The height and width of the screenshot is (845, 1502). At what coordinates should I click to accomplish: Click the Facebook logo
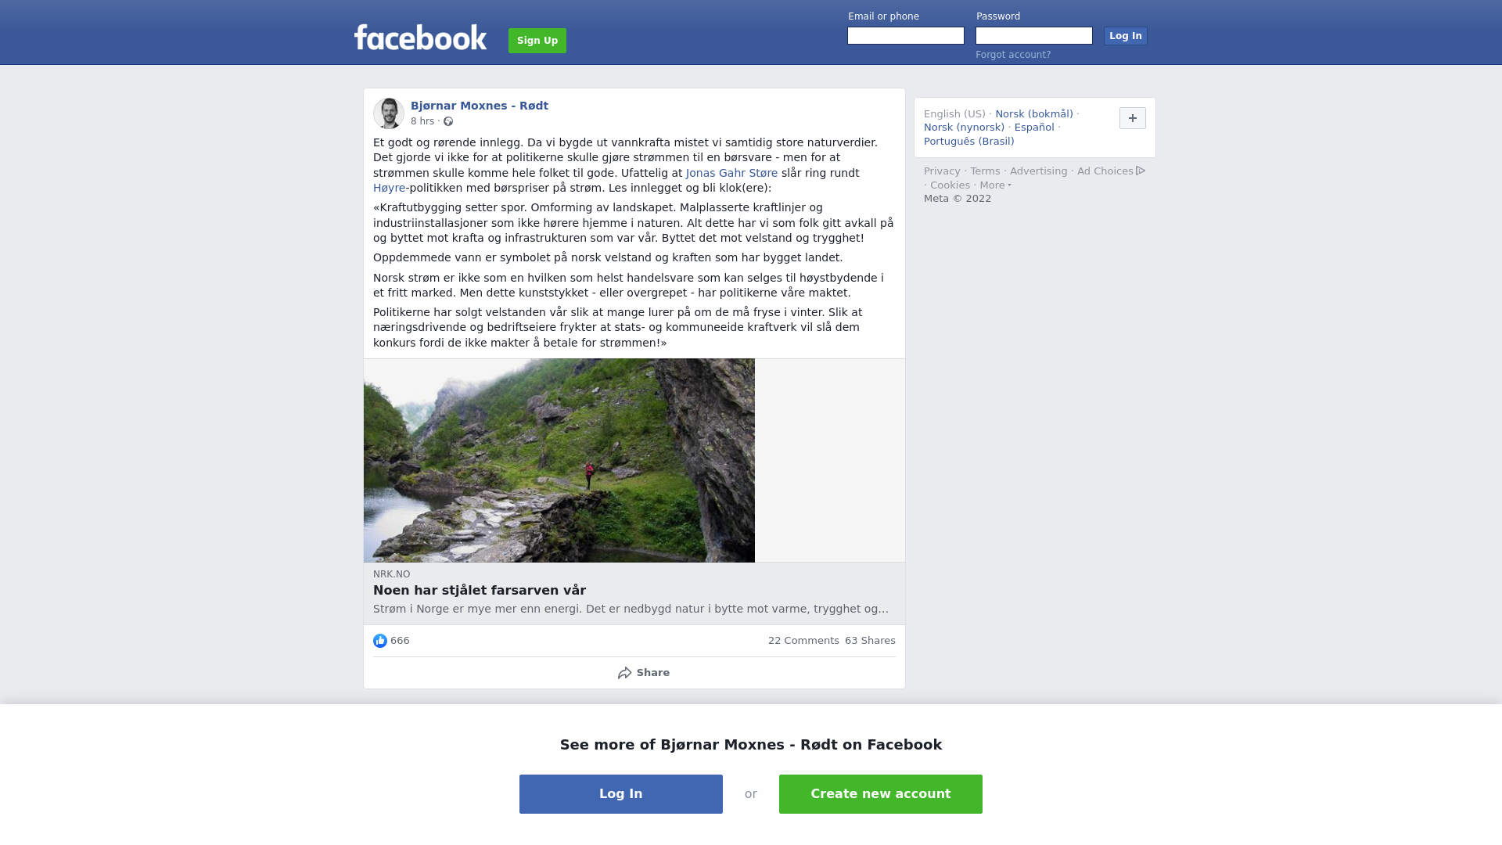pyautogui.click(x=420, y=38)
